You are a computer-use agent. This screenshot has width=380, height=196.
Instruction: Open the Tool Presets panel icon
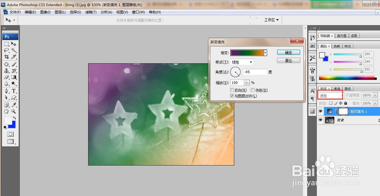tap(312, 58)
